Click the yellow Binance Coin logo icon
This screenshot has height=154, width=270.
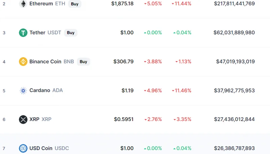pyautogui.click(x=23, y=62)
